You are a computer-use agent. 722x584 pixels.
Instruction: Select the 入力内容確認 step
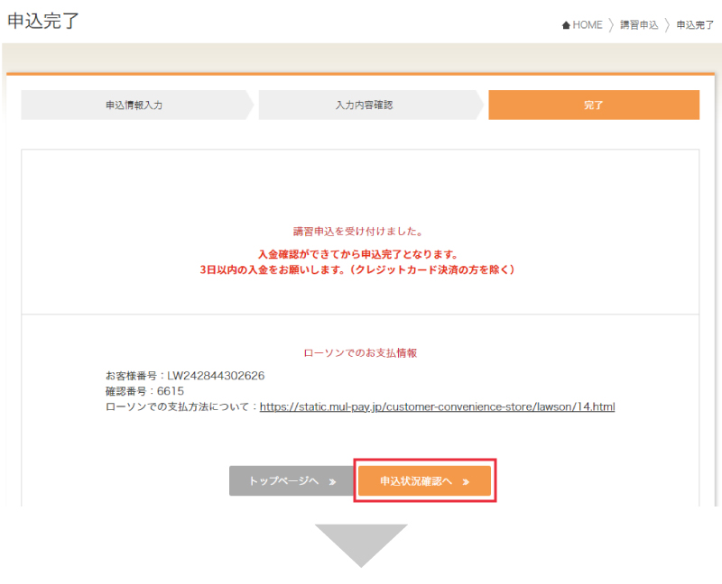pyautogui.click(x=364, y=105)
